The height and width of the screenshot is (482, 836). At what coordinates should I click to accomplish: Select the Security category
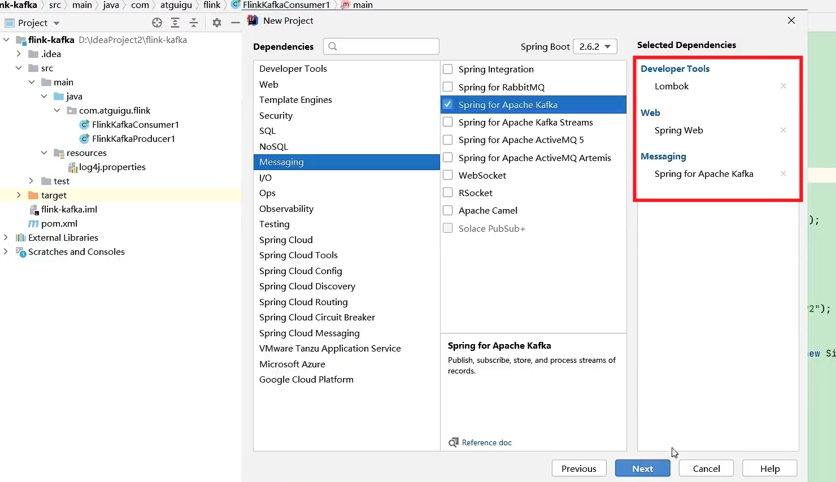(x=346, y=115)
